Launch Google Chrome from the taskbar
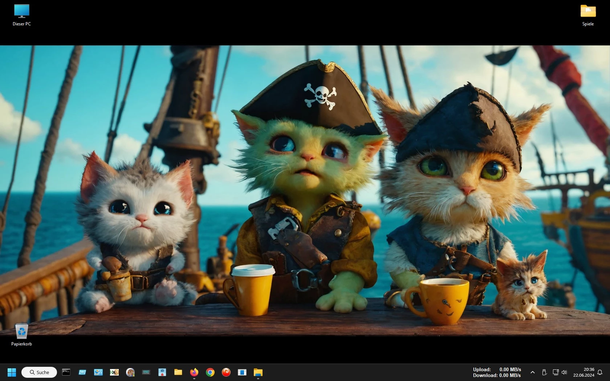 click(210, 372)
